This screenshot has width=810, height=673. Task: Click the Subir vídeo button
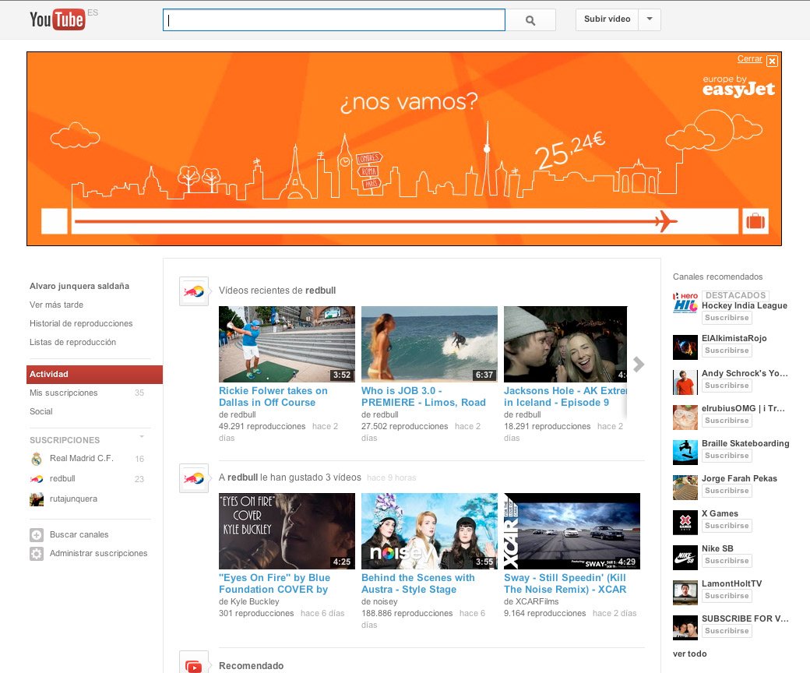tap(607, 19)
